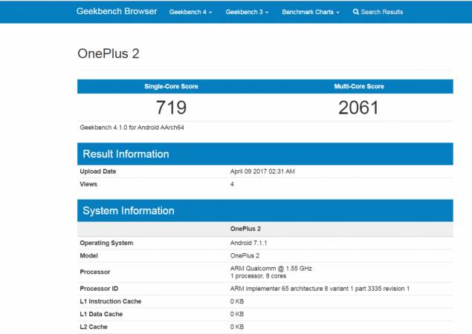Image resolution: width=472 pixels, height=334 pixels.
Task: Select ARM Qualcomm @ 1.55 GHz text
Action: pyautogui.click(x=271, y=269)
